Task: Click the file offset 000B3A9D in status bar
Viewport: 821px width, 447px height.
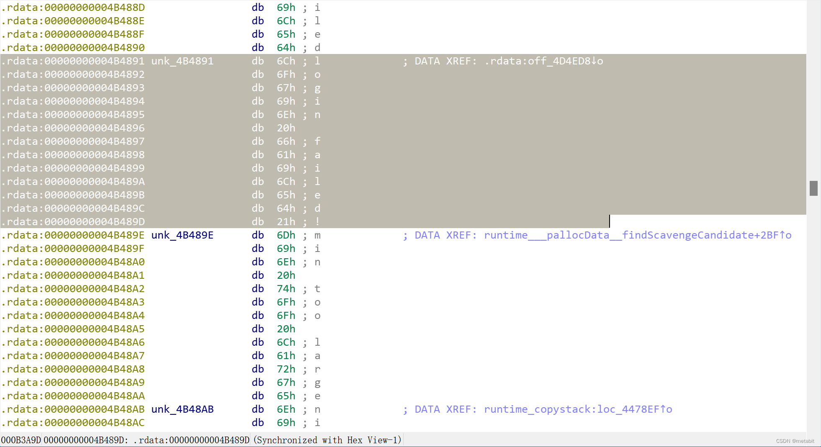Action: click(21, 440)
